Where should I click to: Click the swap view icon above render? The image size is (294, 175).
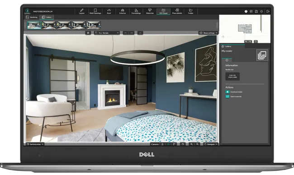point(88,33)
